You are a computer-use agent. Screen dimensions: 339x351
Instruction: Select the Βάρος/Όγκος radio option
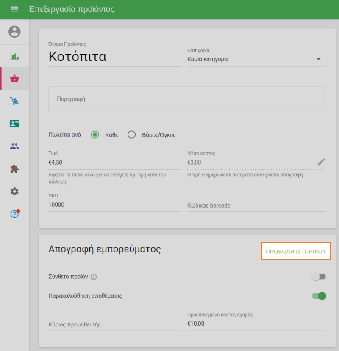132,135
